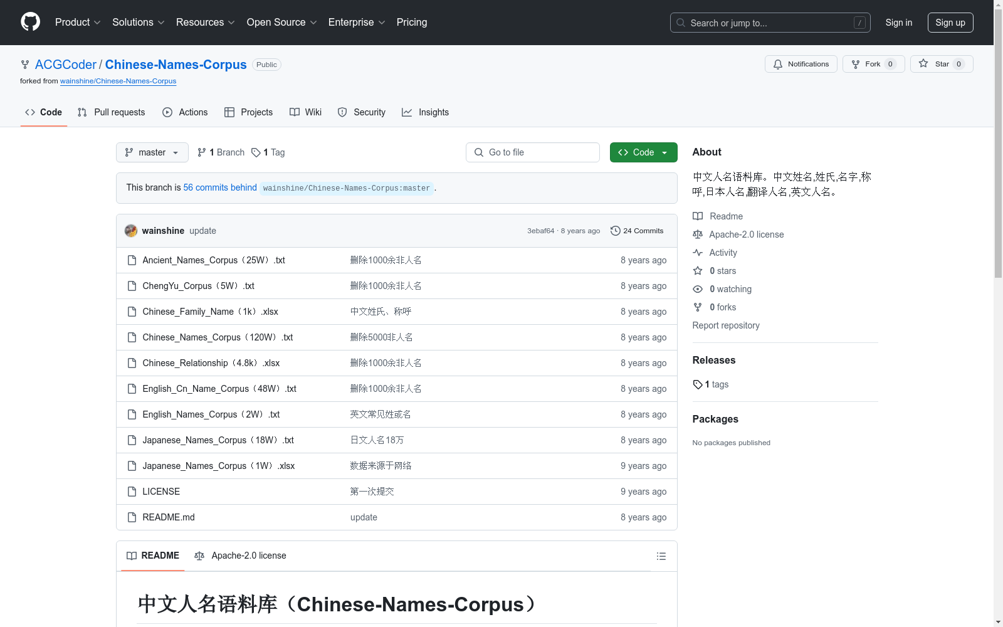This screenshot has width=1003, height=627.
Task: Click the Notifications bell button
Action: (801, 64)
